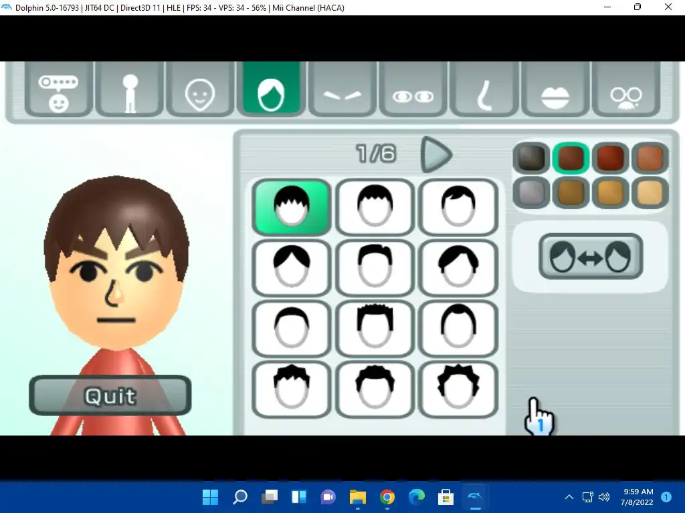685x513 pixels.
Task: Open the Widgets panel from the taskbar
Action: coord(299,497)
